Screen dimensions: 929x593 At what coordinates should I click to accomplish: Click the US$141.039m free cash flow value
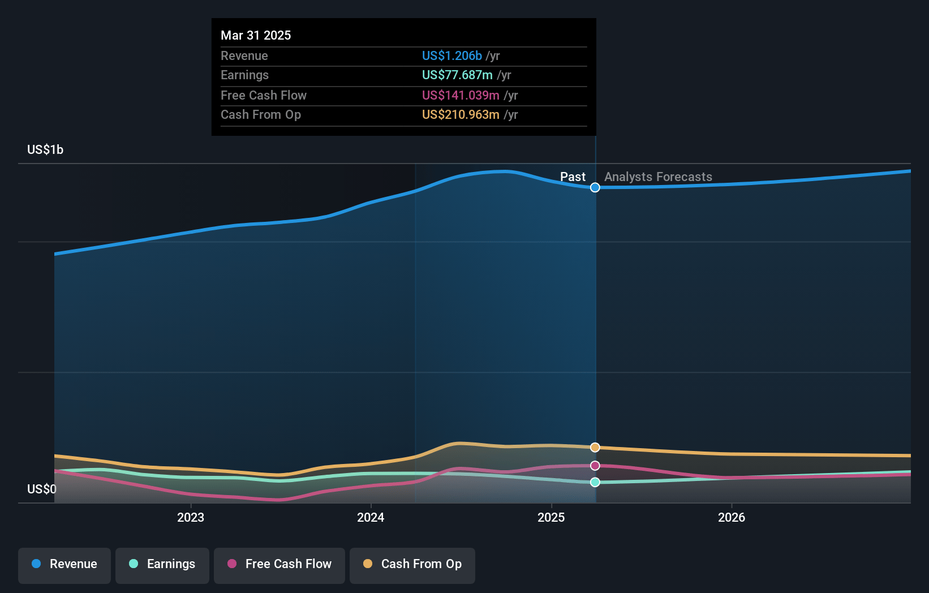tap(461, 95)
